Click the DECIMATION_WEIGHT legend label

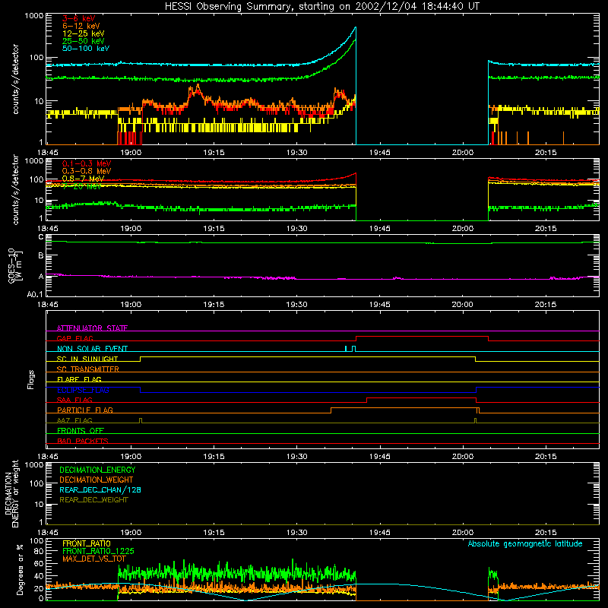click(x=97, y=480)
